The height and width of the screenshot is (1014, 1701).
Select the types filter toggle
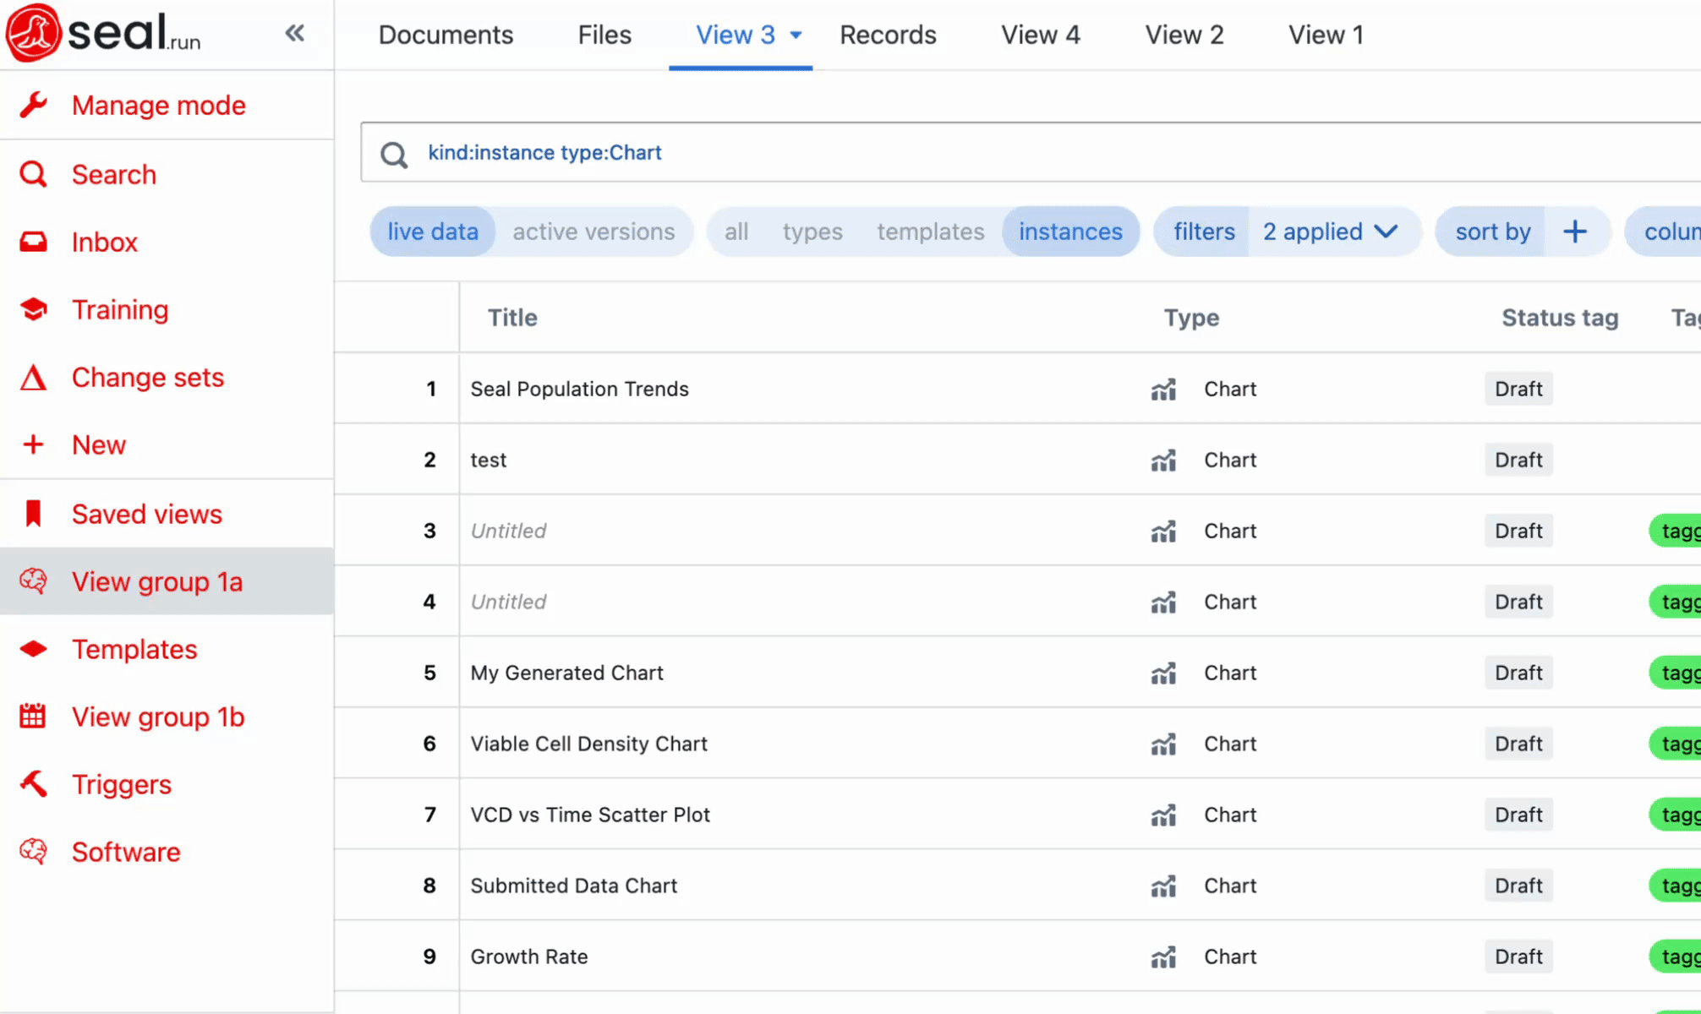pos(812,232)
